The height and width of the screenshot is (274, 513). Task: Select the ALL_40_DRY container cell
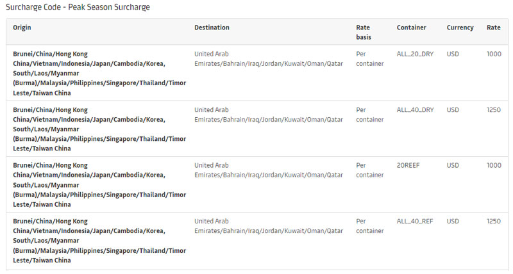coord(415,110)
